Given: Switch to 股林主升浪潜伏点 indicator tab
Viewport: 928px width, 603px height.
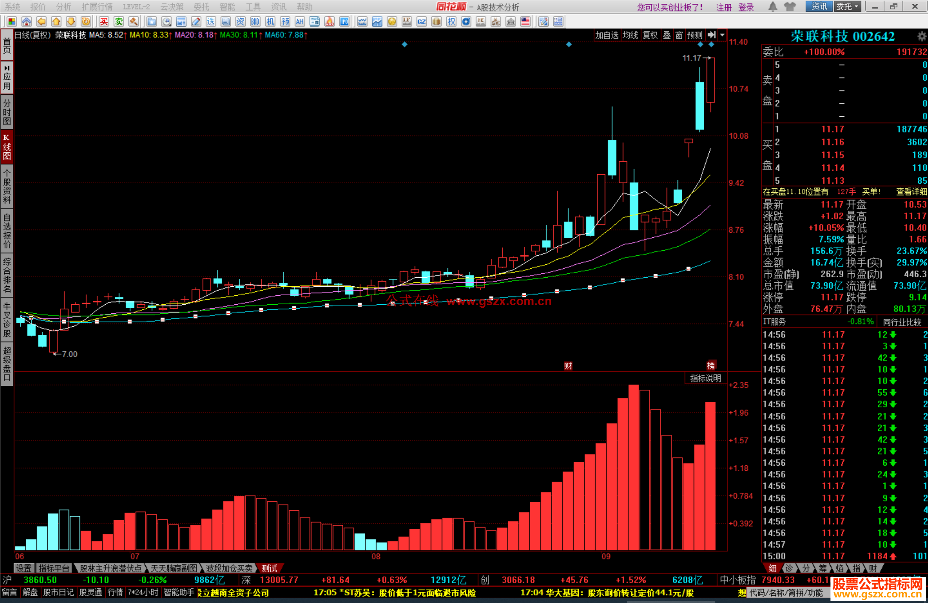Looking at the screenshot, I should [x=110, y=568].
